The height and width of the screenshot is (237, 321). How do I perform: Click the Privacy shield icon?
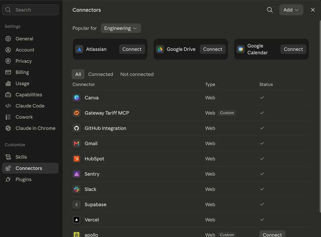pos(8,61)
